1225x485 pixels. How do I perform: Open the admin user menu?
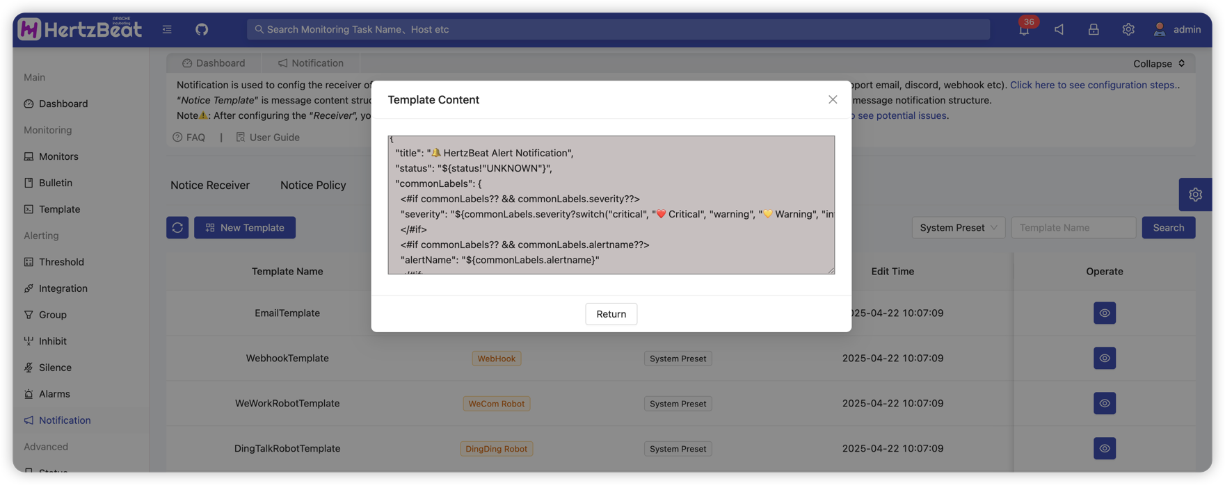(x=1178, y=29)
